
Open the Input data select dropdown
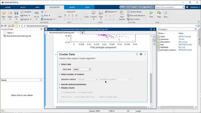tap(82, 69)
